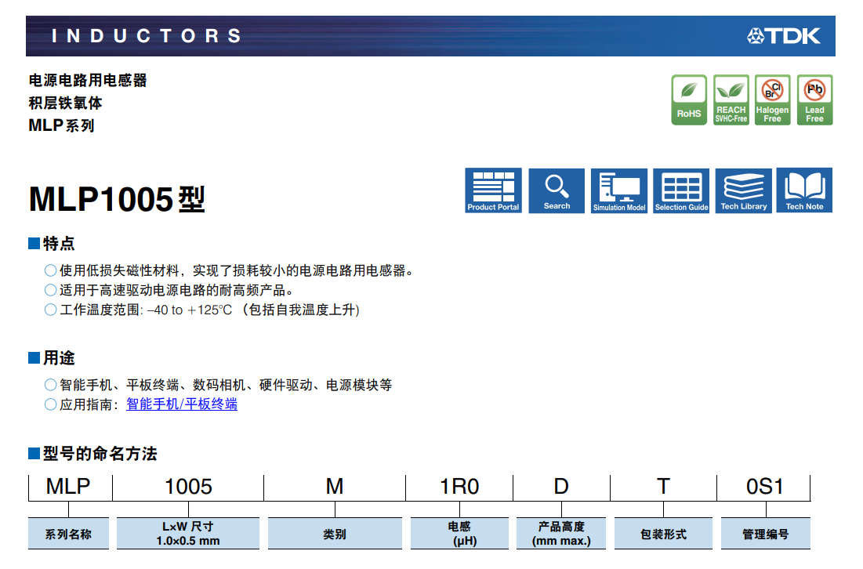Click the 类别 label box
Image resolution: width=863 pixels, height=569 pixels.
point(335,533)
